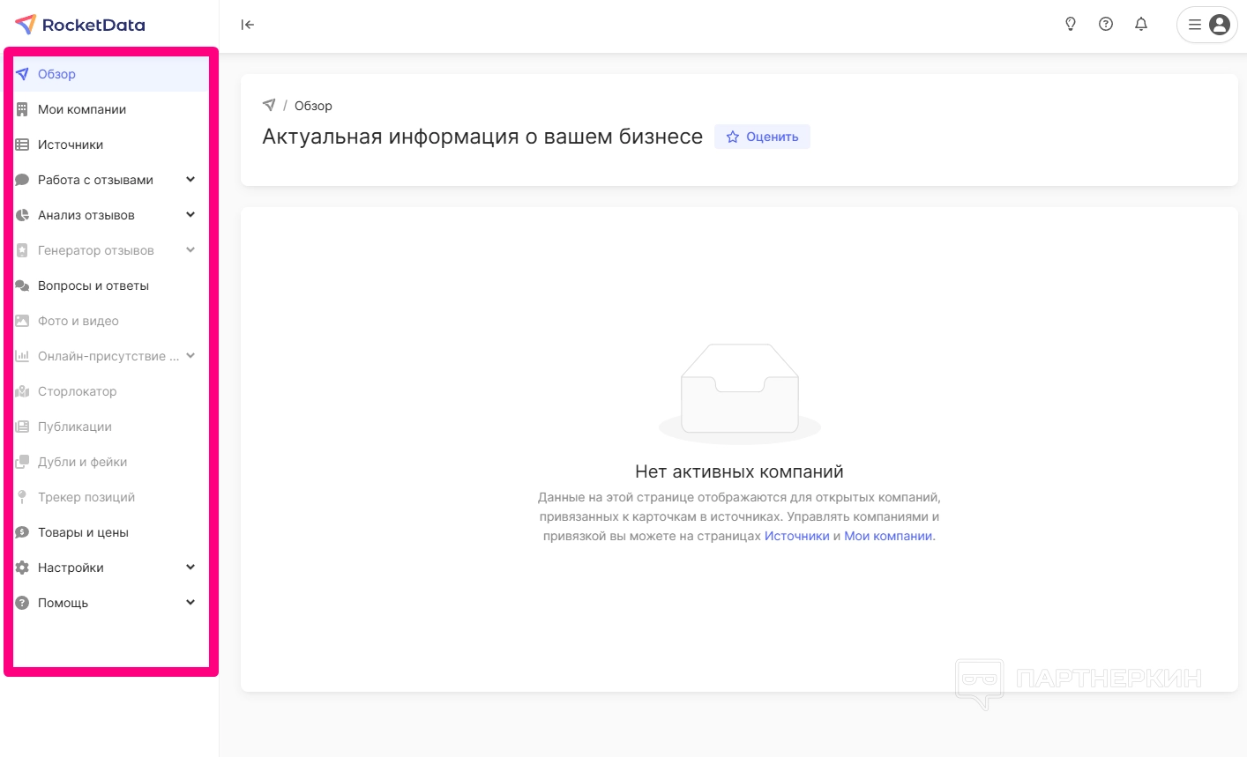This screenshot has height=757, width=1247.
Task: Click the Обзор breadcrumb text
Action: [x=313, y=106]
